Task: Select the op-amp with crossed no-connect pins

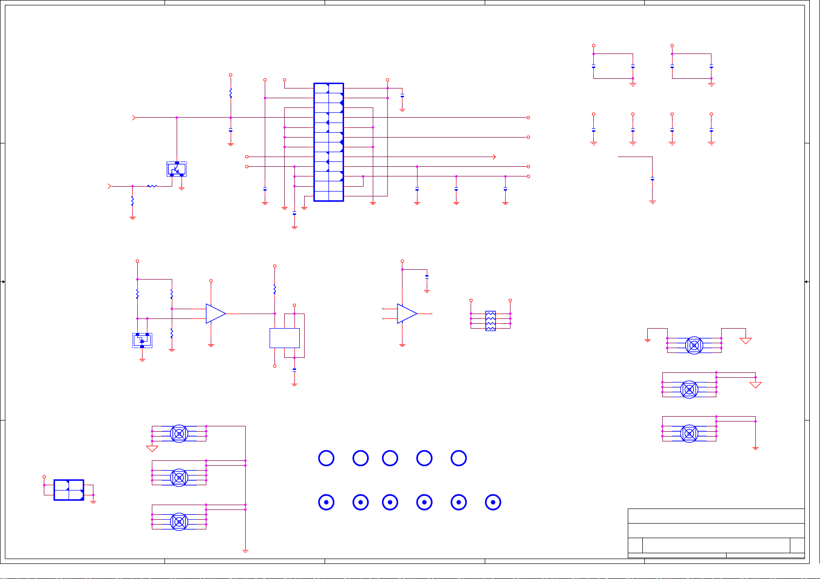Action: pyautogui.click(x=407, y=314)
